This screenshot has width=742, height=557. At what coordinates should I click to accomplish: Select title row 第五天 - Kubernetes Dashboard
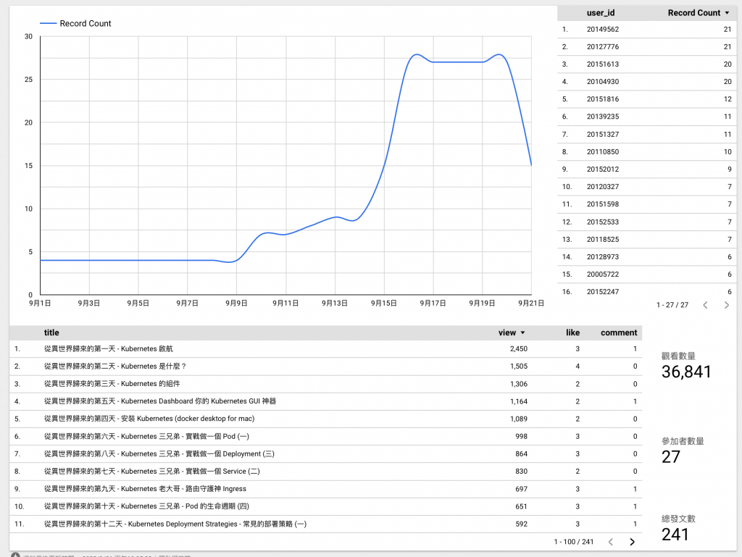pyautogui.click(x=325, y=401)
